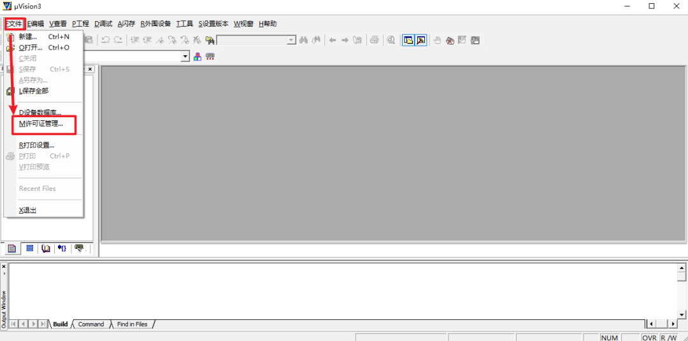Close the Output Window panel

pos(4,266)
